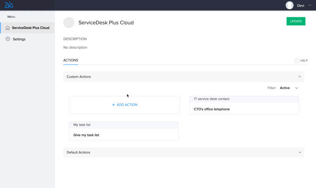Click the Devi user avatar
The image size is (316, 188).
click(x=290, y=5)
